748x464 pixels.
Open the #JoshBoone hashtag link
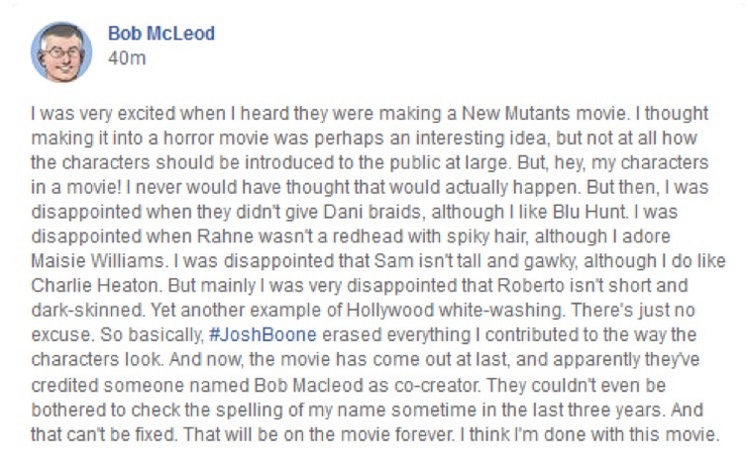coord(263,334)
